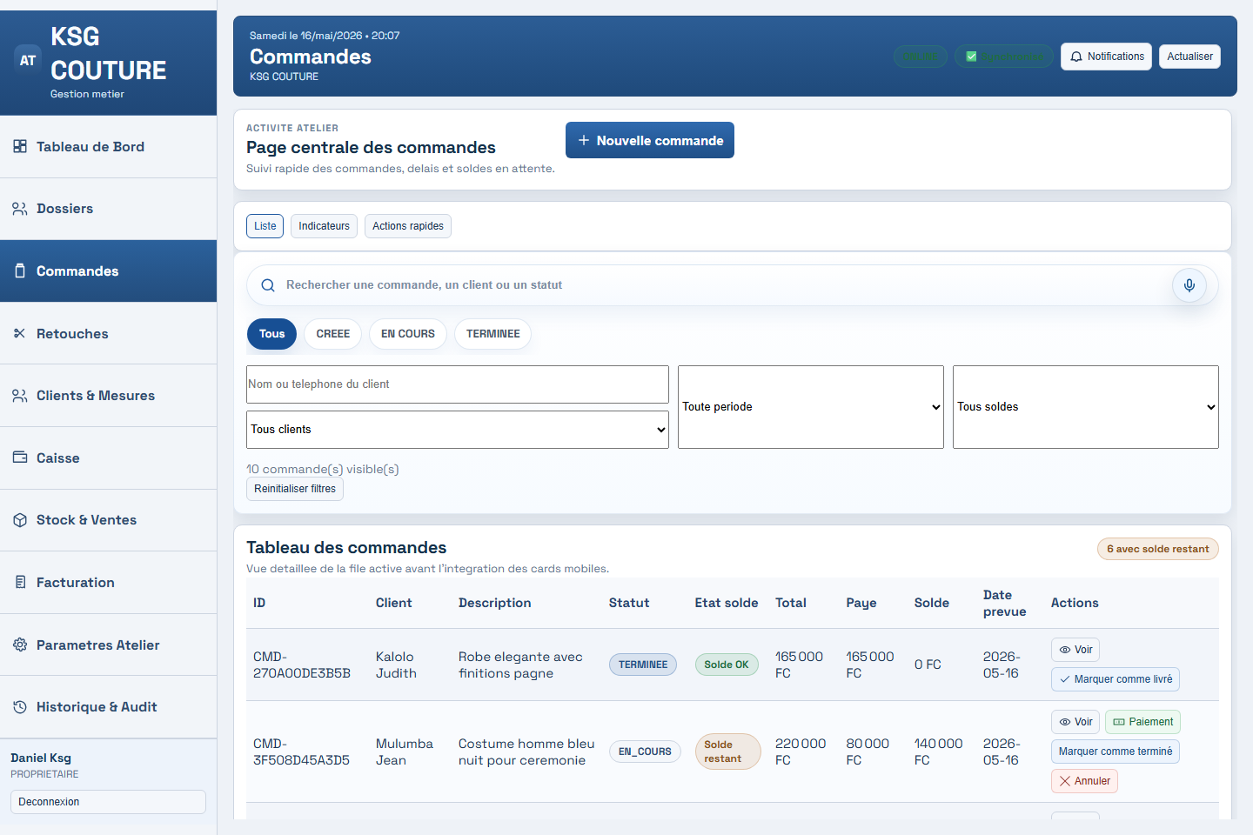Click the 10 commande(s) visible(s) text
Screen dimensions: 1253x835
tap(323, 470)
